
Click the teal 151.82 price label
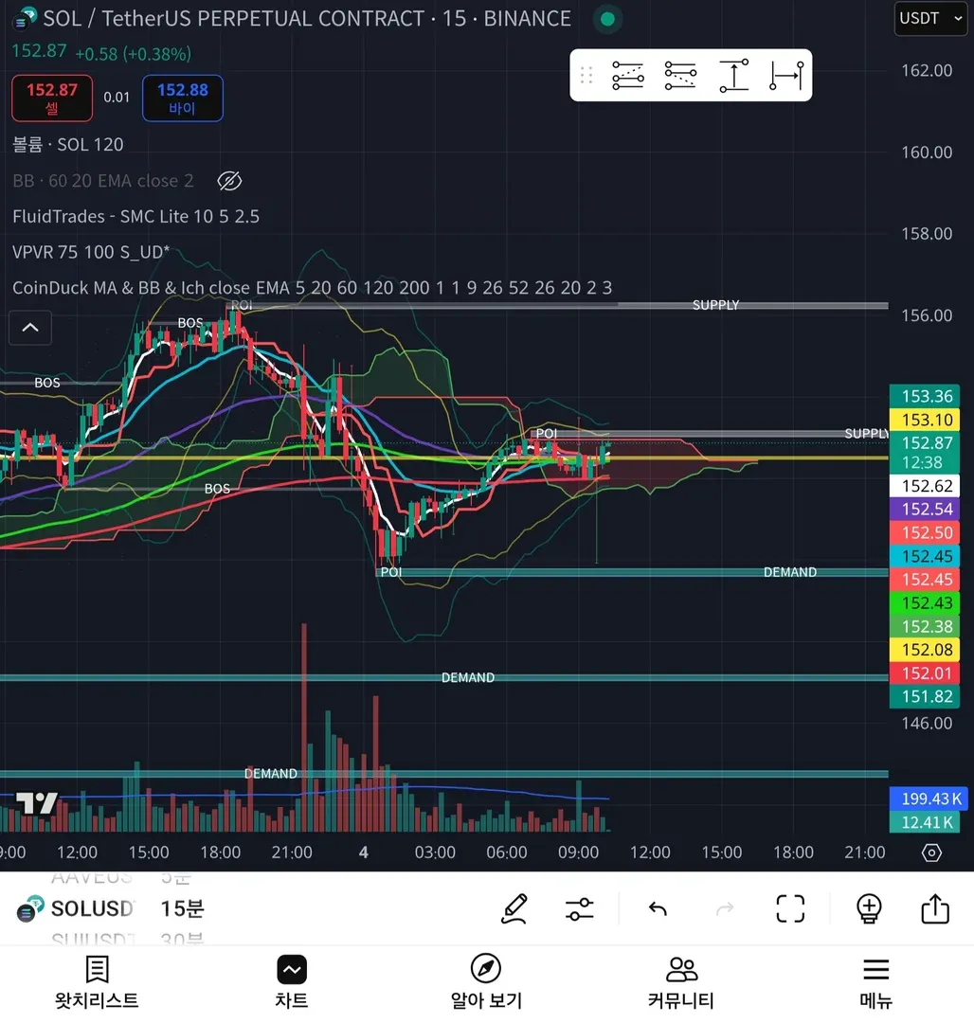click(x=925, y=697)
